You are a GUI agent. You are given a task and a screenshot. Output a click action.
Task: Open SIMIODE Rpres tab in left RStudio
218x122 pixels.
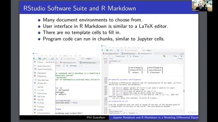(89, 63)
